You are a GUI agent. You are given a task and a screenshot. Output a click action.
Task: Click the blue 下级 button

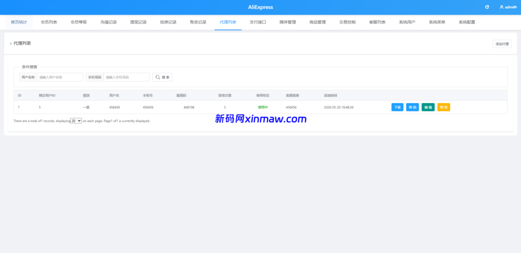coord(397,107)
